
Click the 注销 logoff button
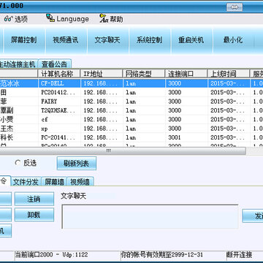(34, 199)
